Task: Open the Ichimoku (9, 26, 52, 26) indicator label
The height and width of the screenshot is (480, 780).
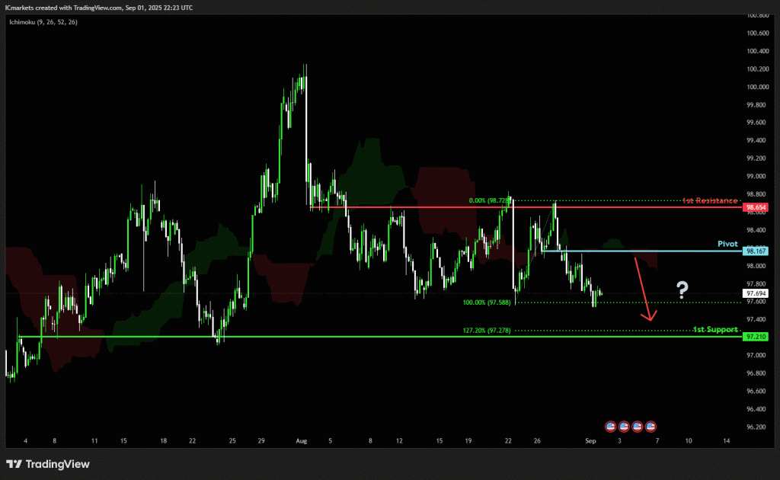Action: tap(43, 22)
